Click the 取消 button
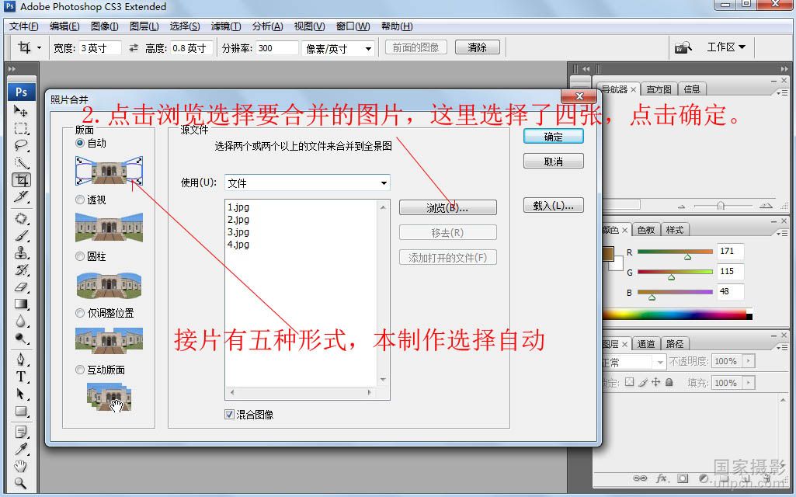796x497 pixels. click(554, 162)
